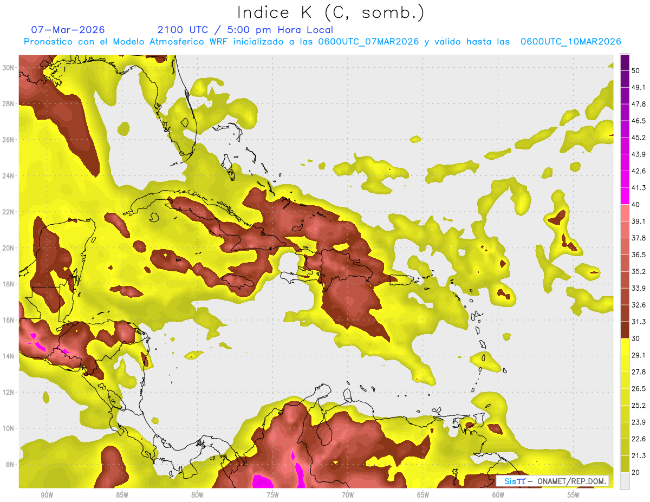Click the '0600UTC_07MAR2026' initialization time text
Screen dimensions: 650x502
tap(368, 42)
